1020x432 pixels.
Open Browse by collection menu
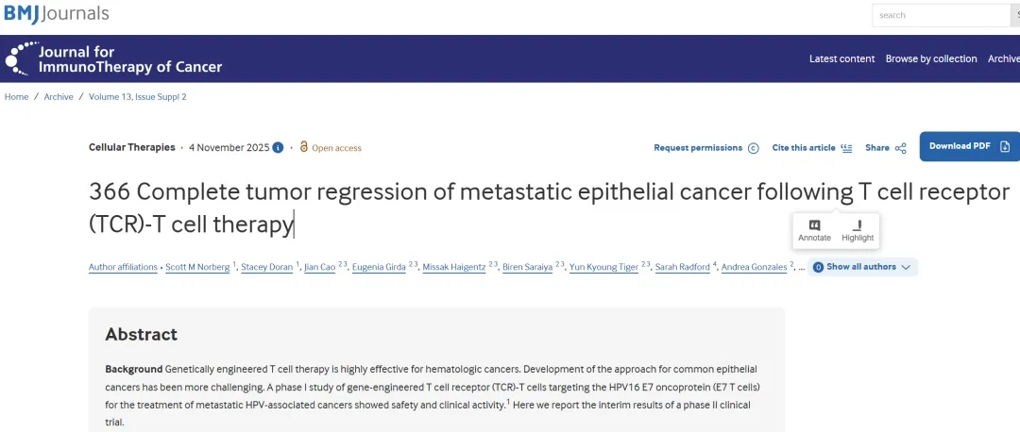(931, 58)
